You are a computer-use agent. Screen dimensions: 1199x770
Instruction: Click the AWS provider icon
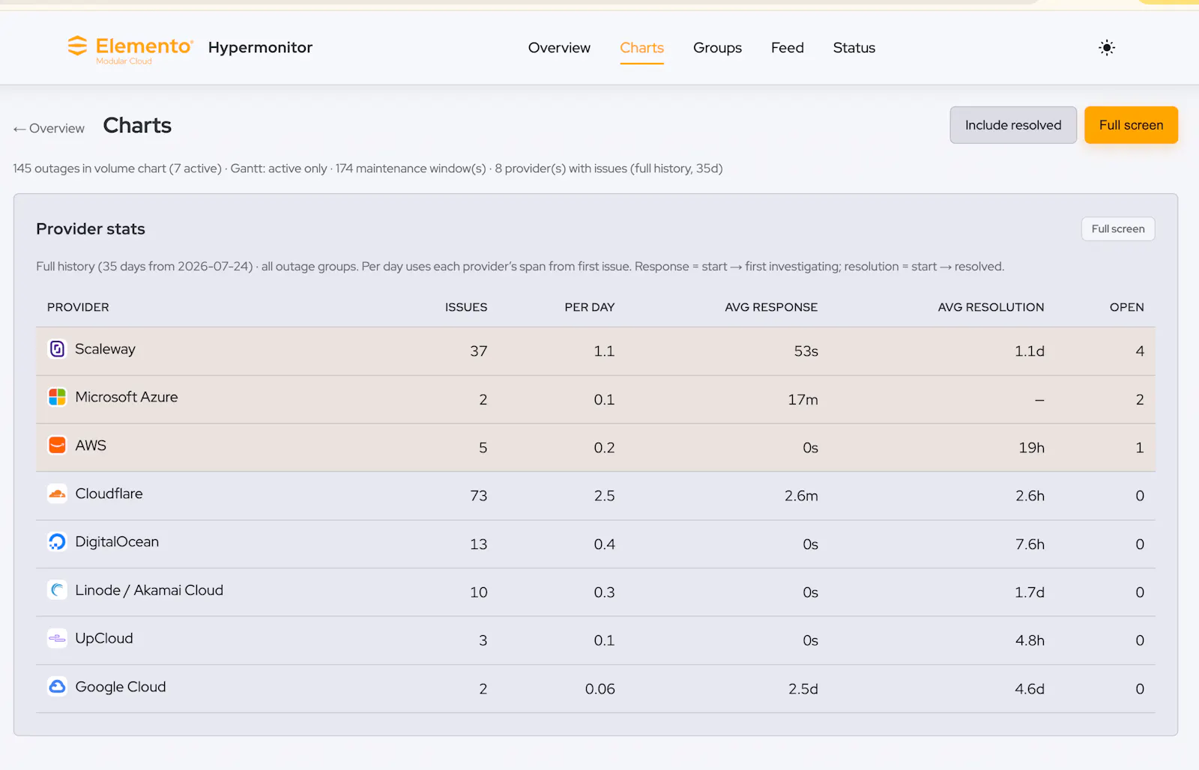[57, 445]
